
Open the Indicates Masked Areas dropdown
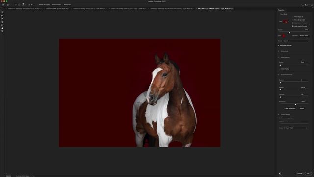coord(304,36)
